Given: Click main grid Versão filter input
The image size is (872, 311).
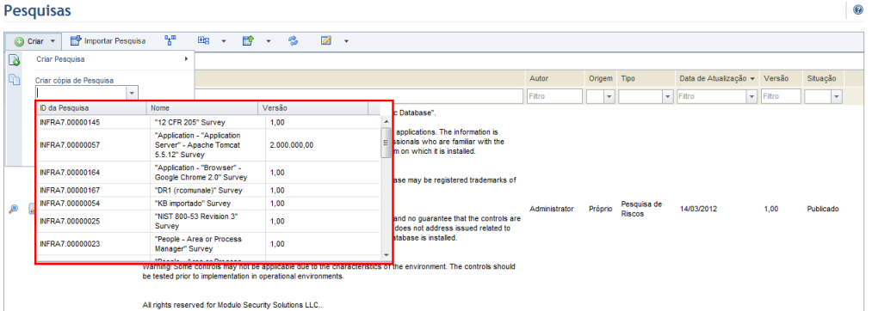Looking at the screenshot, I should click(782, 96).
